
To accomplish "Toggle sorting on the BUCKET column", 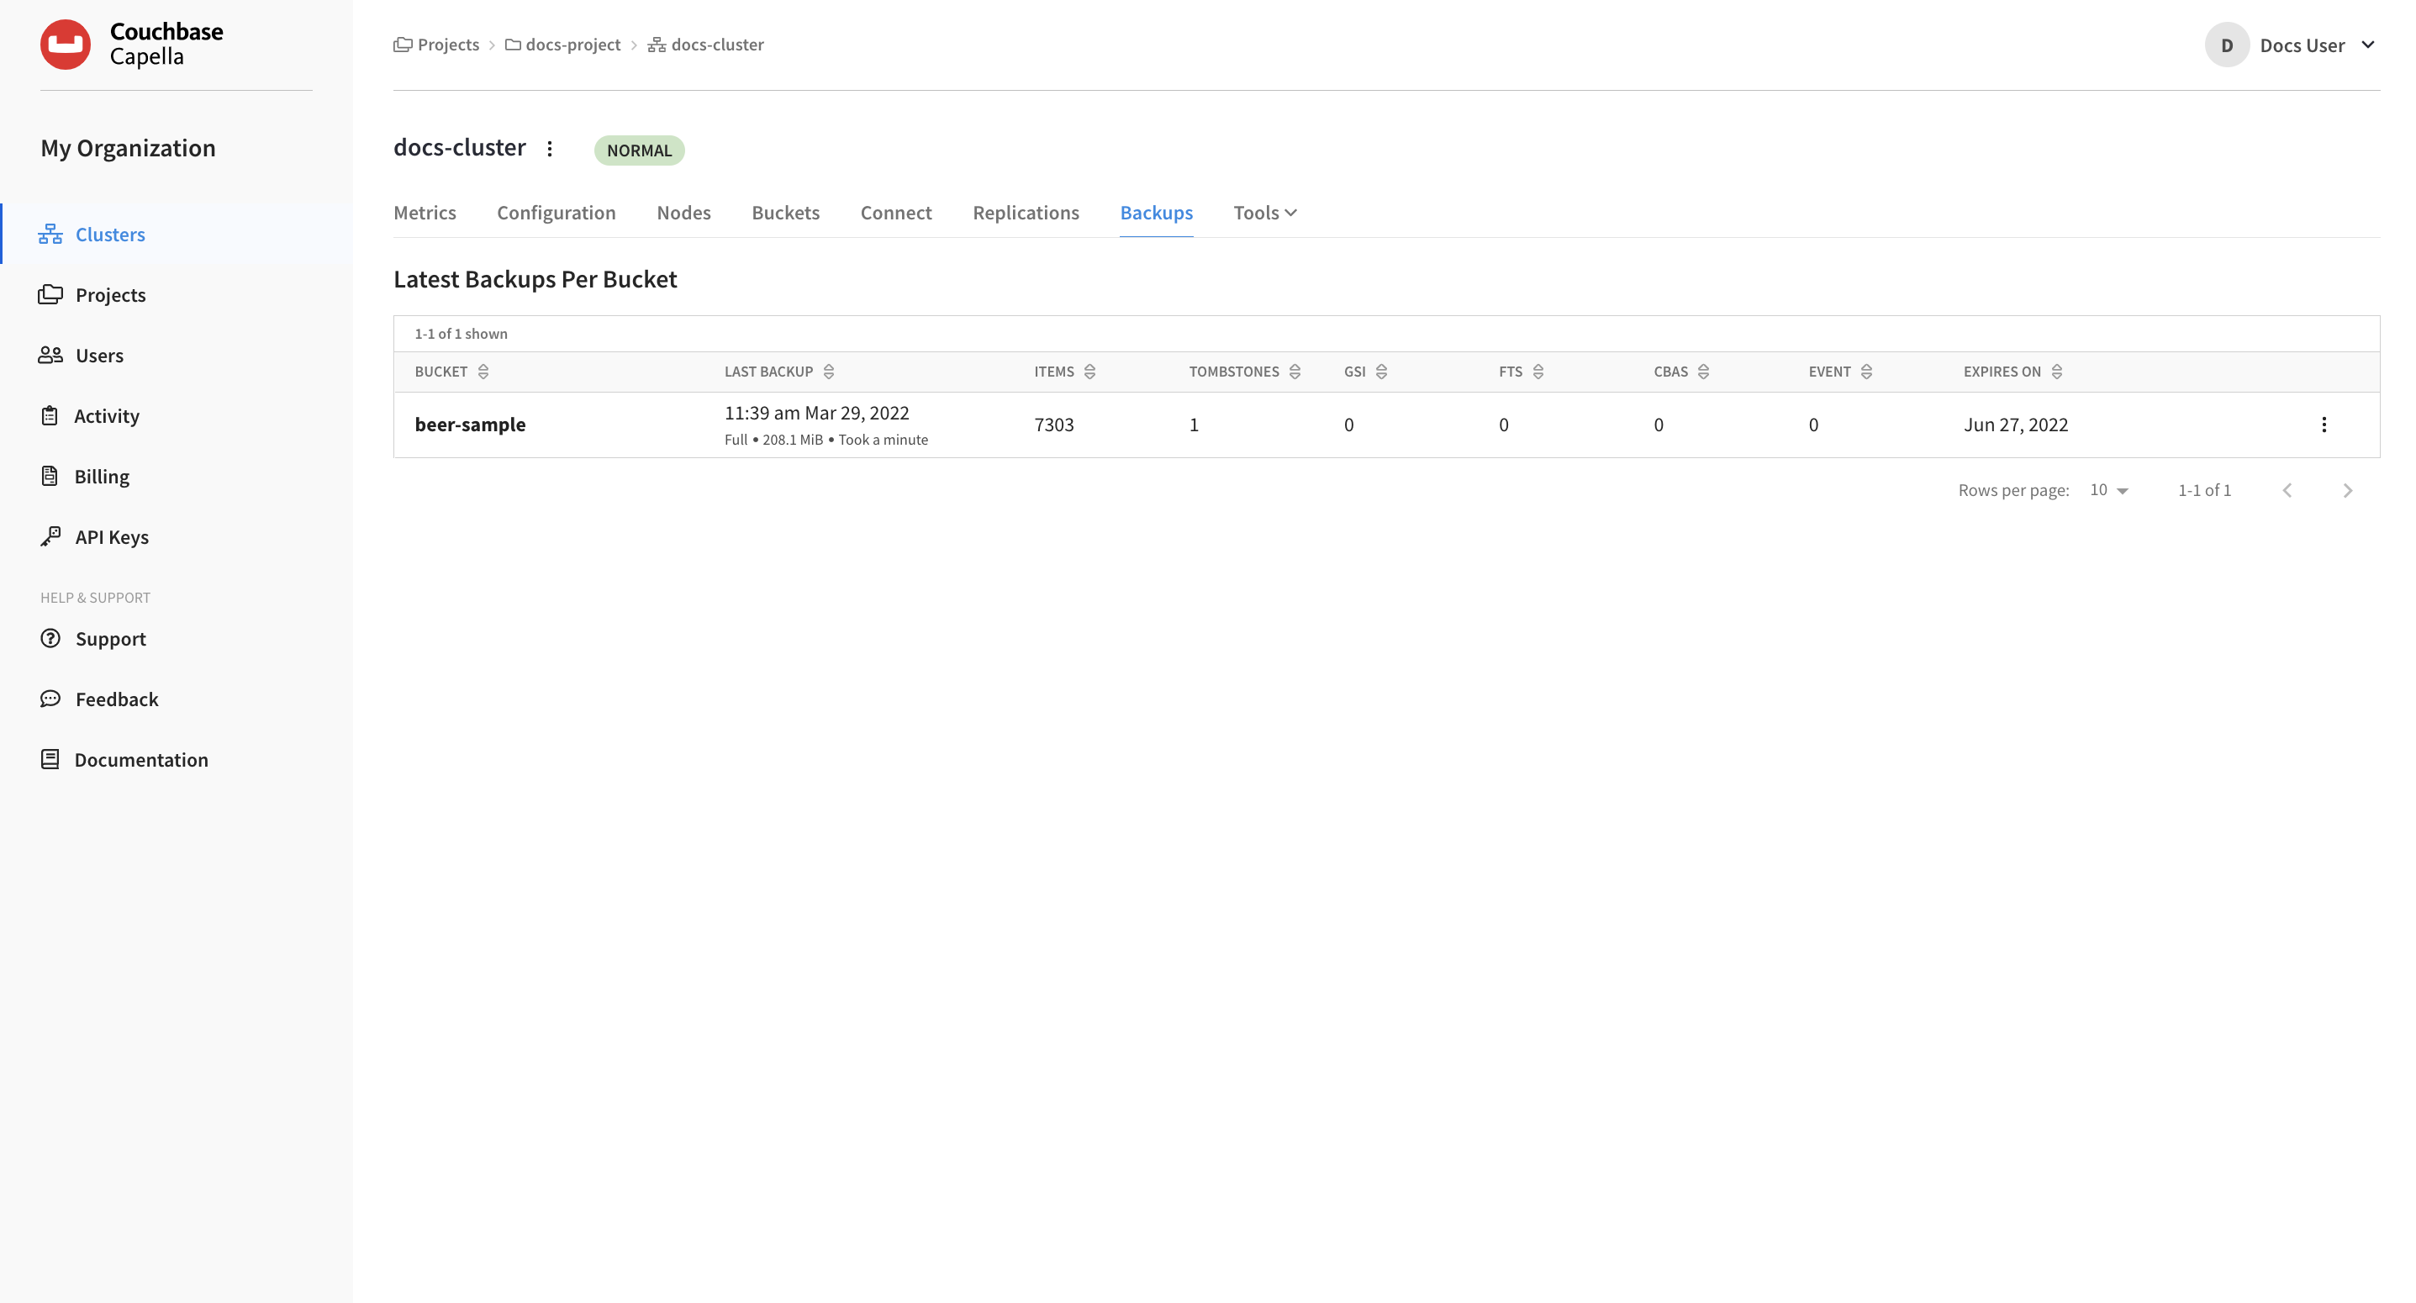I will click(484, 371).
